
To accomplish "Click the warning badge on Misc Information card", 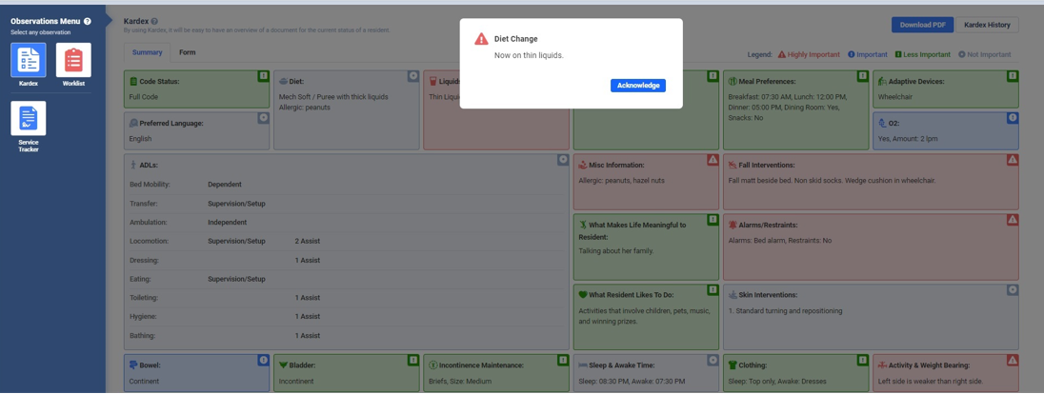I will point(713,160).
